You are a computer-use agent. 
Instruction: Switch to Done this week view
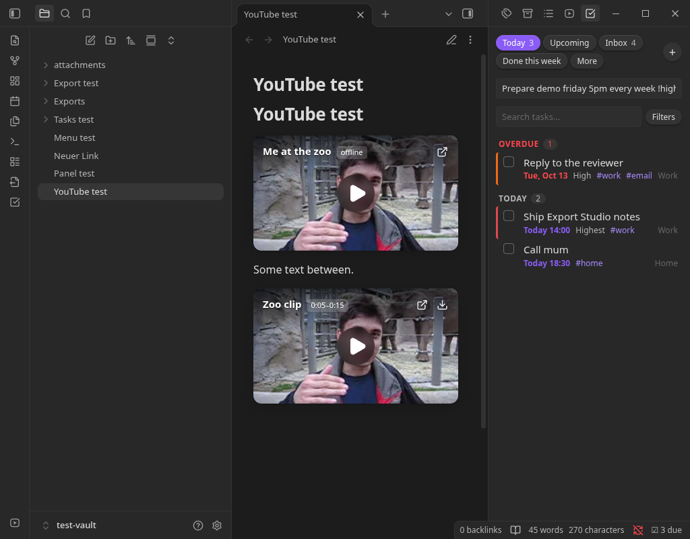click(x=532, y=61)
